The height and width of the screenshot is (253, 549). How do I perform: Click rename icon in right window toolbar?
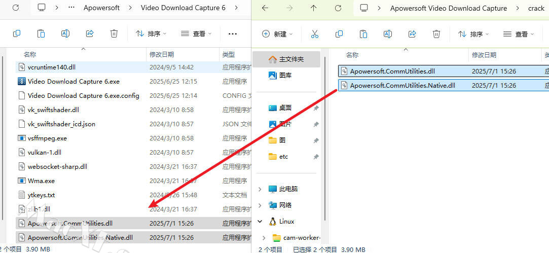[388, 34]
